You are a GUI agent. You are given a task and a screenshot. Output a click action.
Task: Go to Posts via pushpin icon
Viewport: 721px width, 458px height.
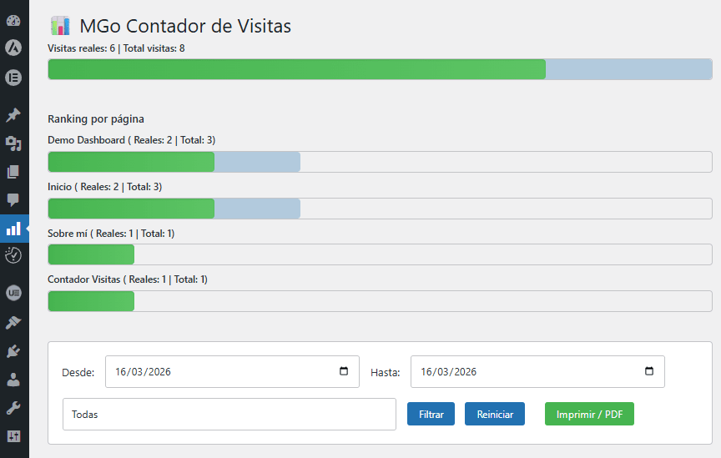pos(13,115)
